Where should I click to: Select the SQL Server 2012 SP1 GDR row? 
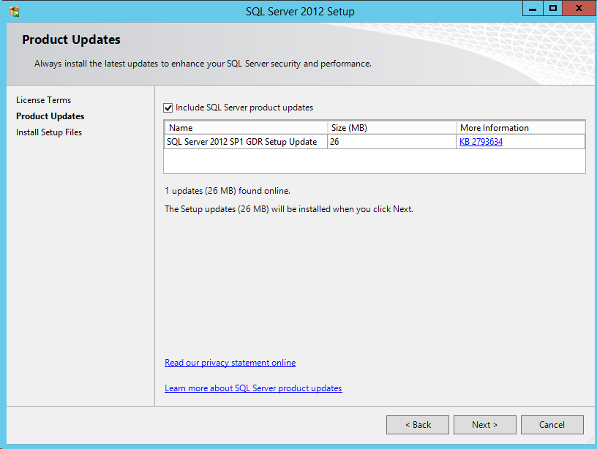pyautogui.click(x=242, y=142)
